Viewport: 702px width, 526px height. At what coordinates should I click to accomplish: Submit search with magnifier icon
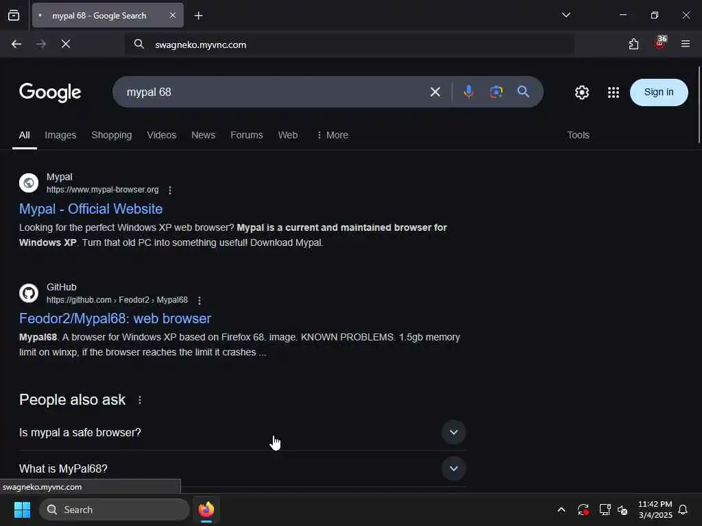coord(523,92)
